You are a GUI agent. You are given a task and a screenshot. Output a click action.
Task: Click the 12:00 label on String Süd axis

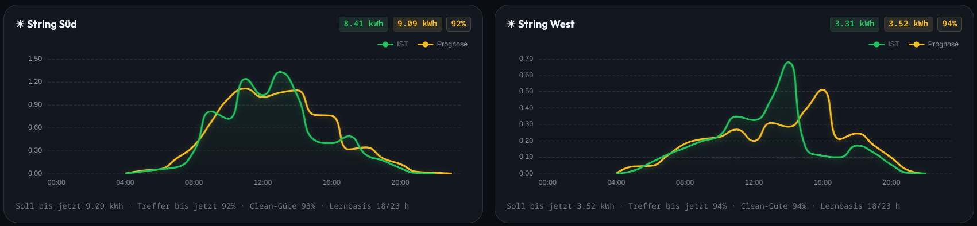262,182
